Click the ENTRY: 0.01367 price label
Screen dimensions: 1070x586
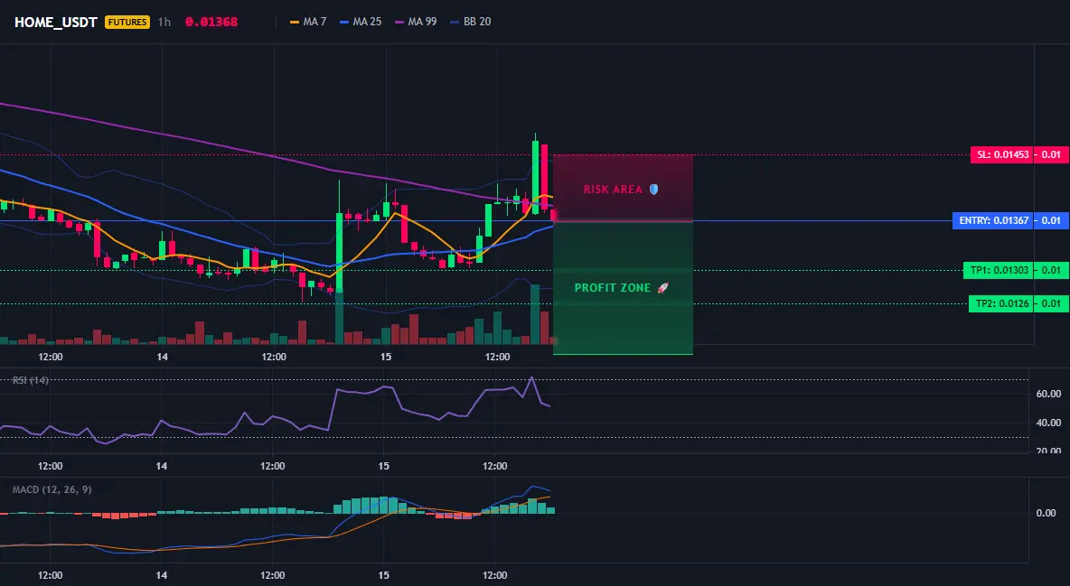(993, 220)
